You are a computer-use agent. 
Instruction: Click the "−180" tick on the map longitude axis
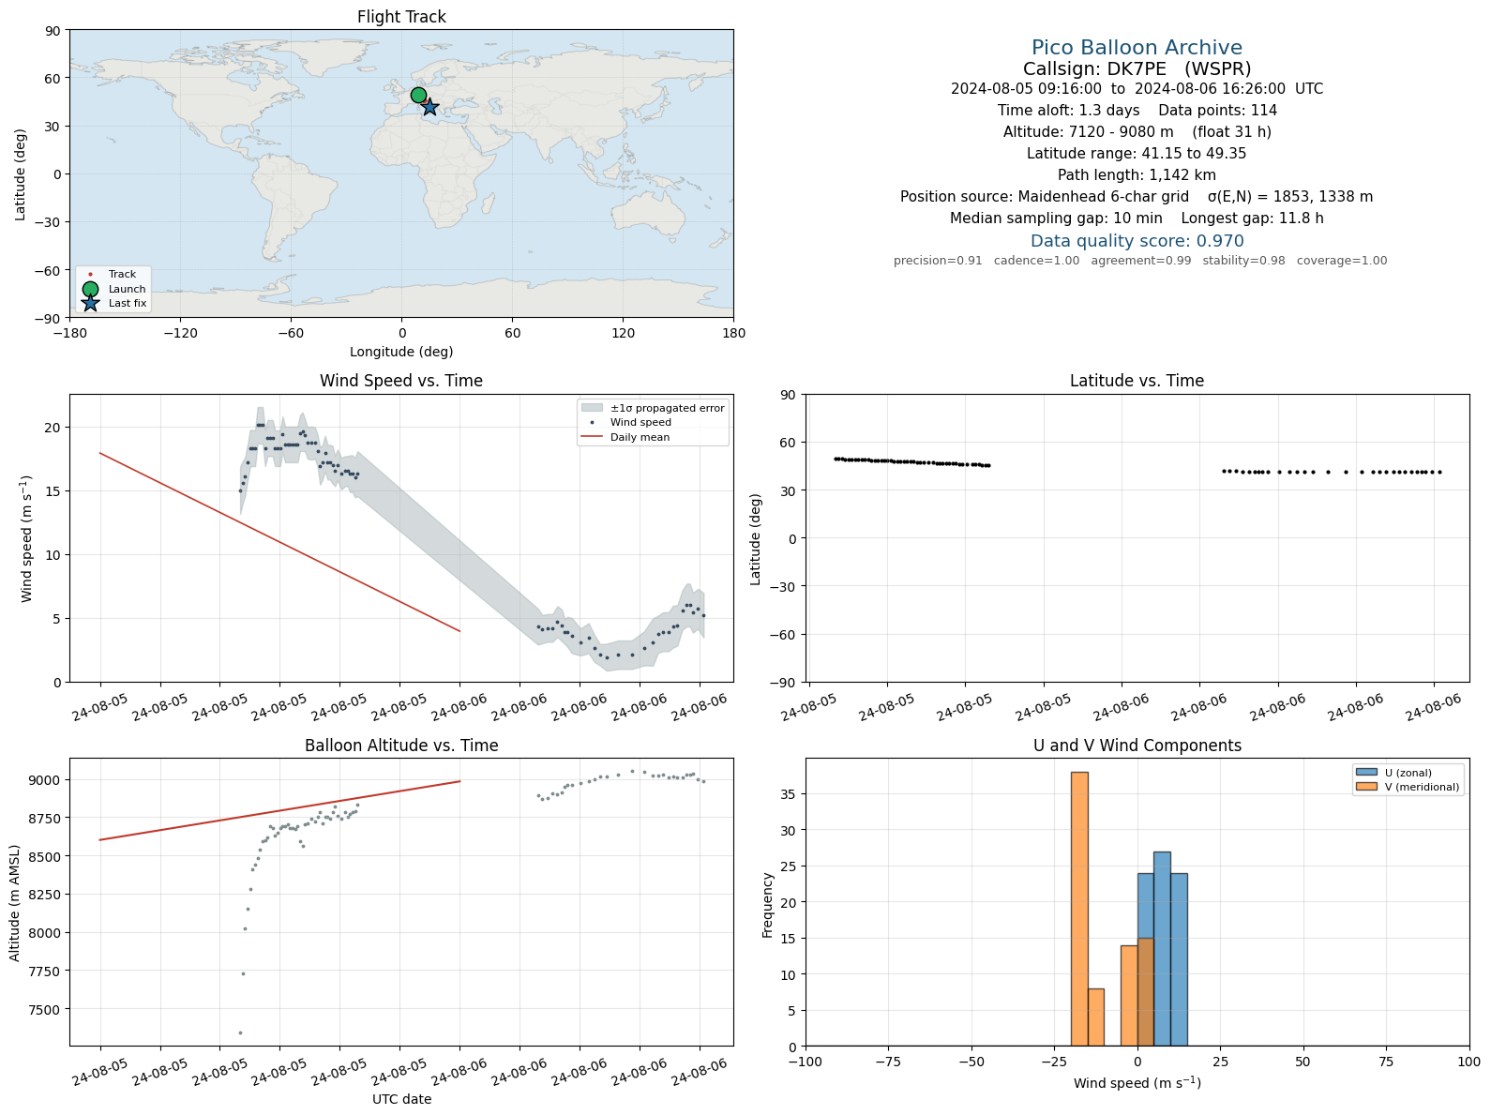pos(69,333)
